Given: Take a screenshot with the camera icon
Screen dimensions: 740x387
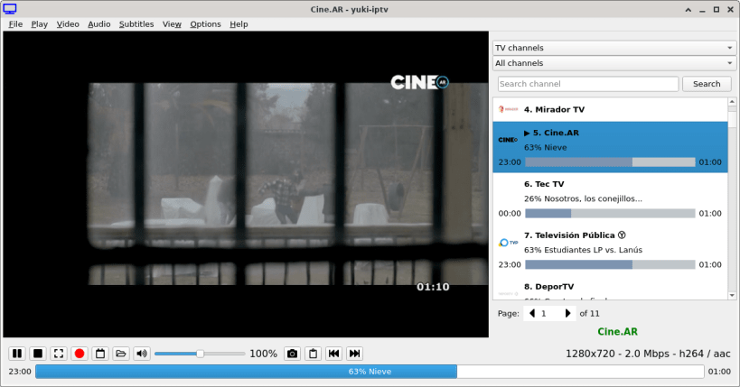Looking at the screenshot, I should coord(292,354).
